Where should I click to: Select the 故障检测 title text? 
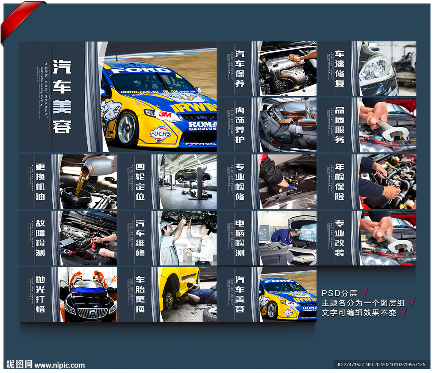click(40, 238)
